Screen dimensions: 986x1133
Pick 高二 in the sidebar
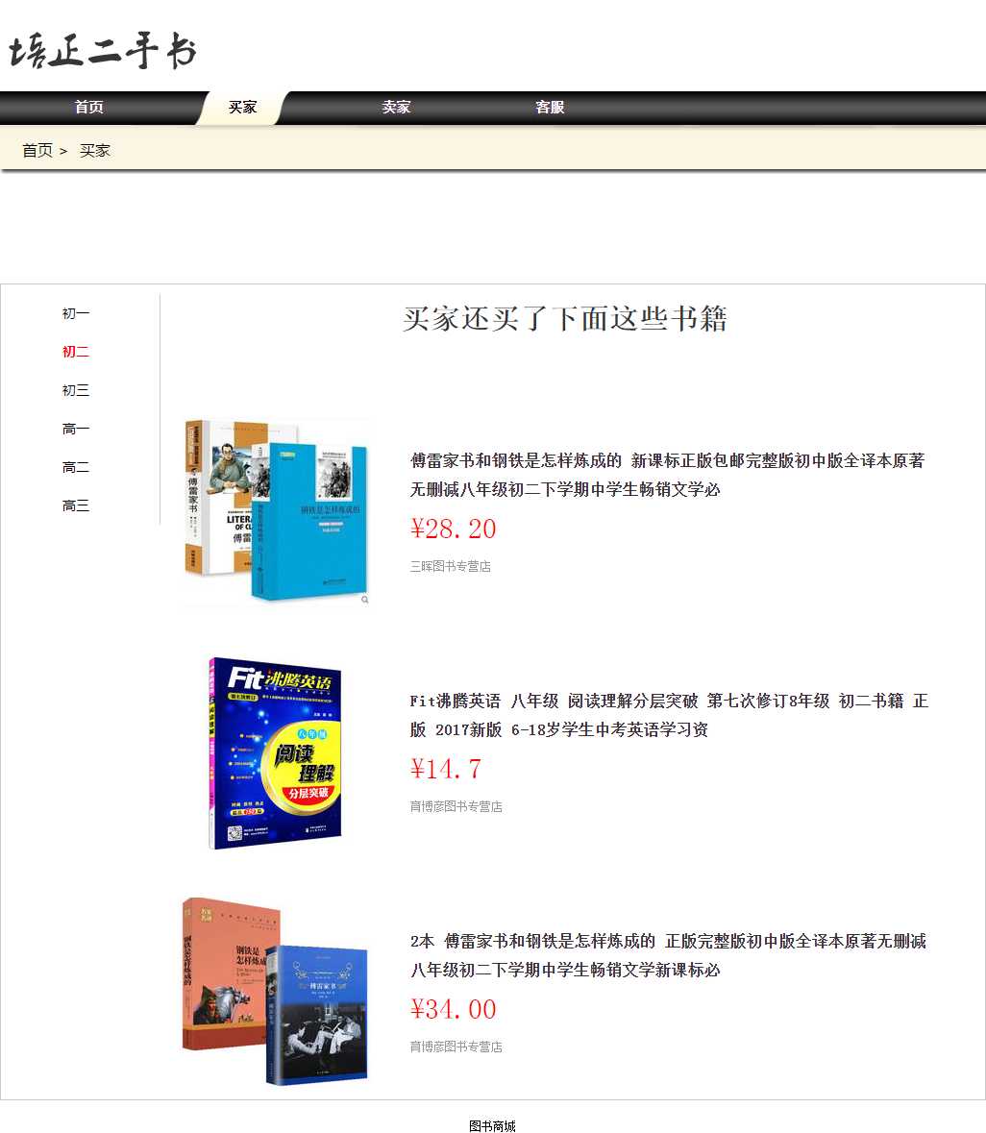76,468
